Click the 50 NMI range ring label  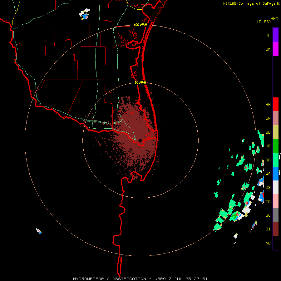[x=140, y=82]
